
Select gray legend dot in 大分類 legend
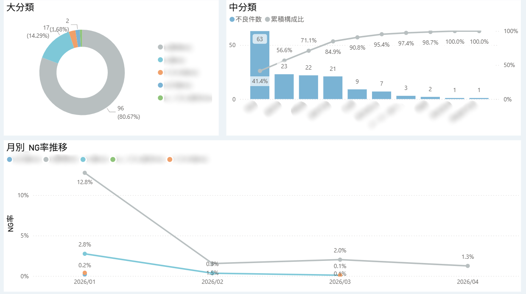pyautogui.click(x=160, y=47)
